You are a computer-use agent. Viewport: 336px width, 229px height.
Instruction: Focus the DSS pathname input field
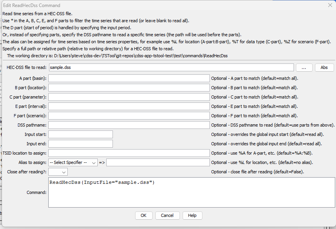[x=129, y=125]
